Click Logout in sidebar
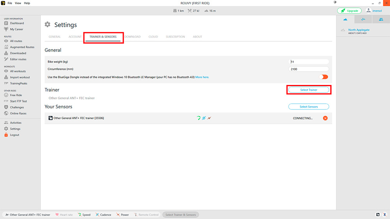The width and height of the screenshot is (390, 219). (x=12, y=135)
